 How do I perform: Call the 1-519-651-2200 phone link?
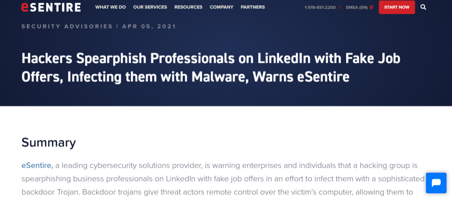click(320, 7)
